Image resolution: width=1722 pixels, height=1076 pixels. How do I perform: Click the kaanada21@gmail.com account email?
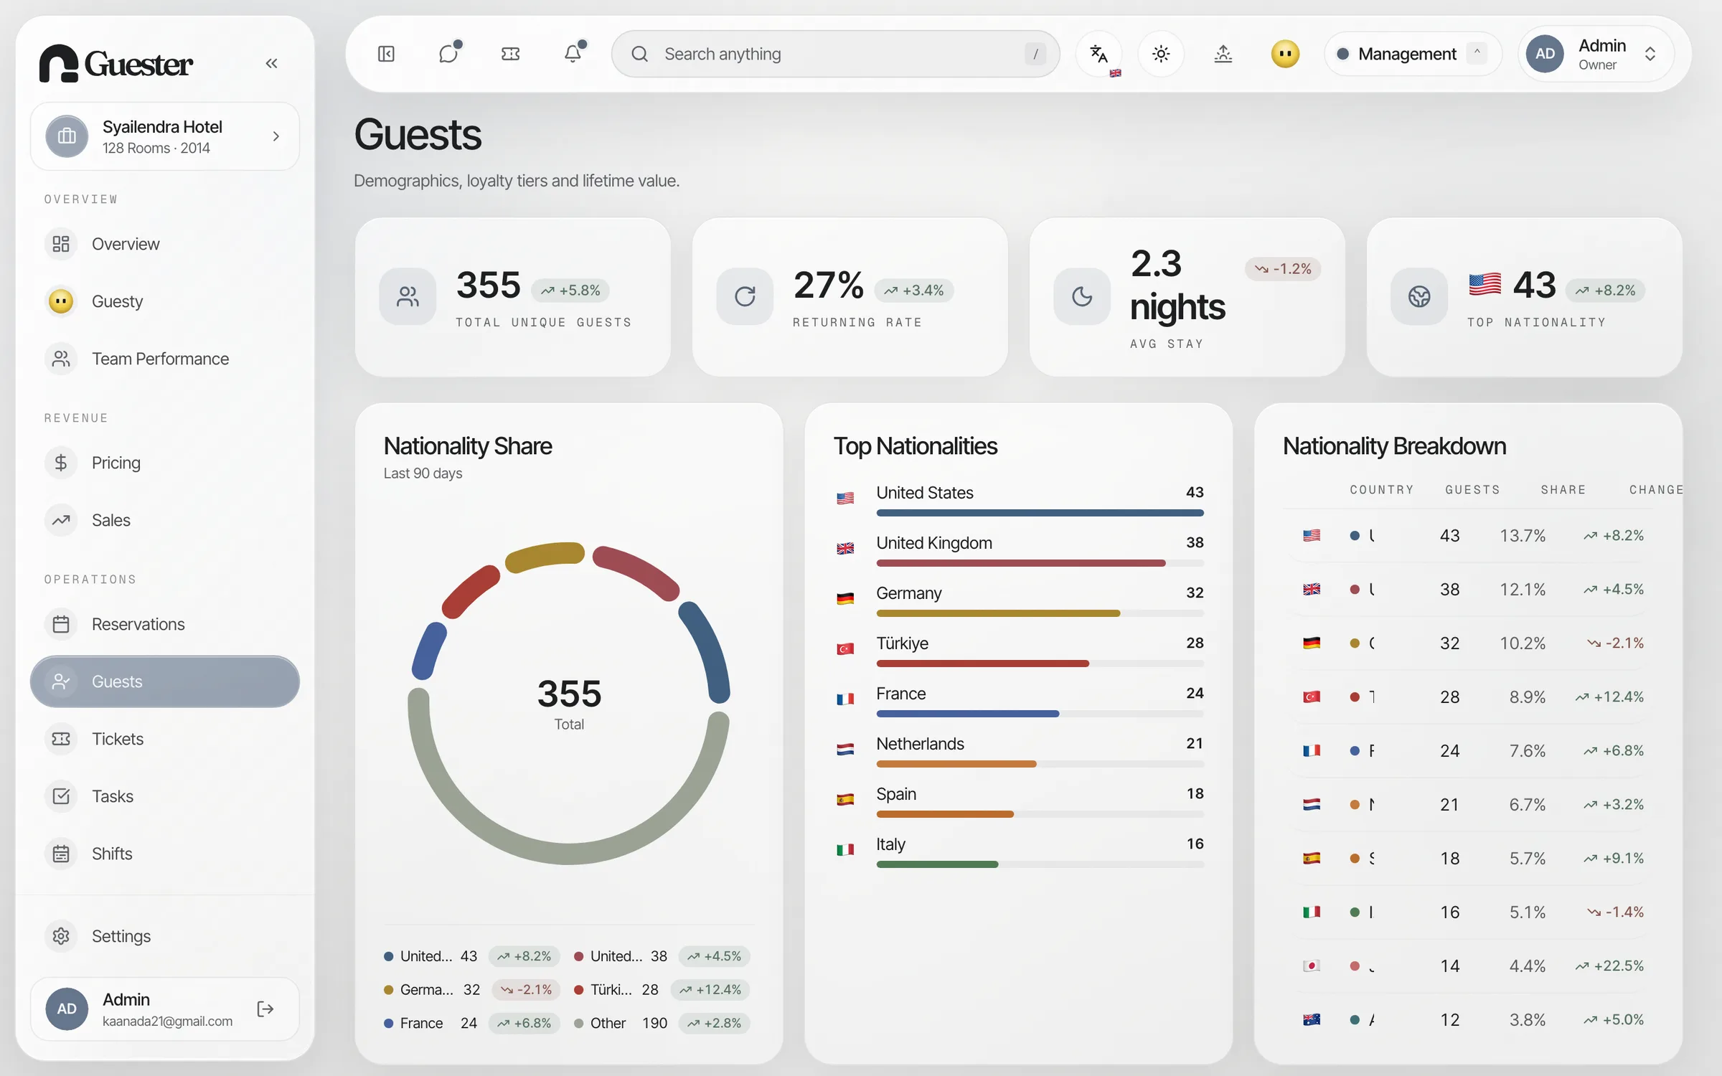pyautogui.click(x=167, y=1021)
